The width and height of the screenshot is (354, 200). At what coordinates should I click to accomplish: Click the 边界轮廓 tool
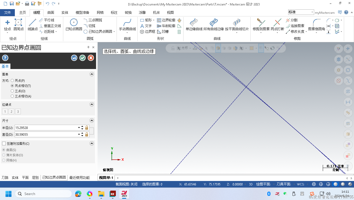tap(166, 20)
